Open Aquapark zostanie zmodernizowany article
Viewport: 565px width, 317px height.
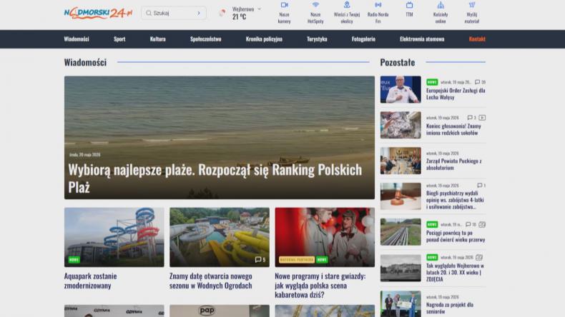pyautogui.click(x=90, y=281)
